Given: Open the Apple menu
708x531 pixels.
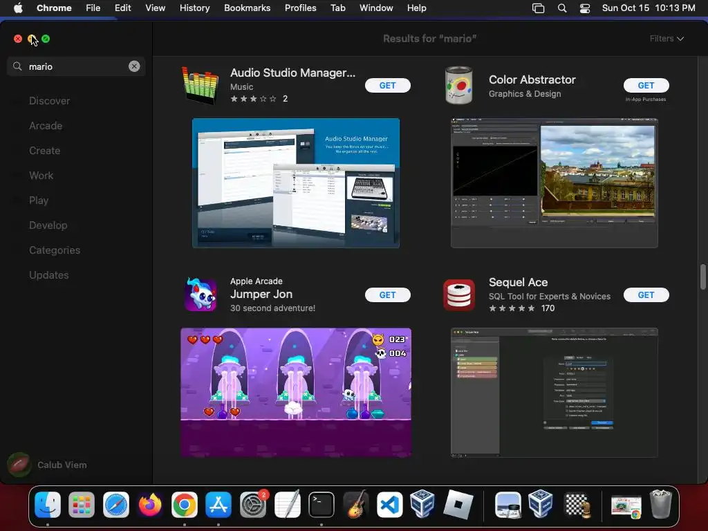Looking at the screenshot, I should (18, 8).
